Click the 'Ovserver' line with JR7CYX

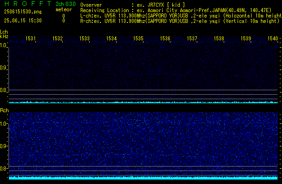(133, 5)
